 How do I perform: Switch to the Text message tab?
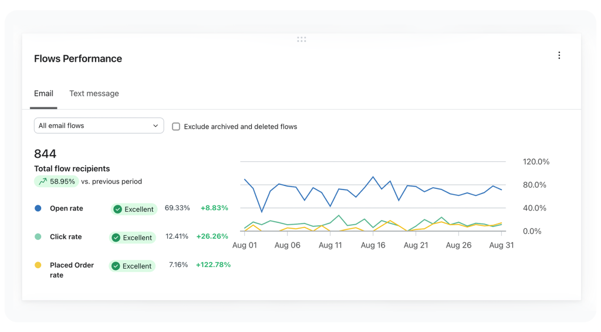coord(94,93)
